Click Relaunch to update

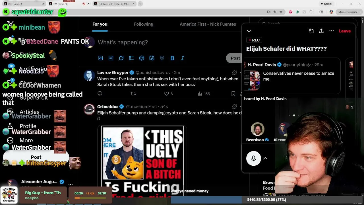(x=348, y=12)
